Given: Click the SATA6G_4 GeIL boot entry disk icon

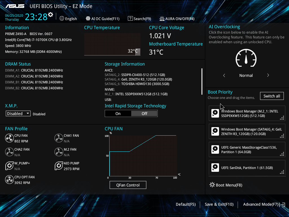Looking at the screenshot, I should pyautogui.click(x=215, y=131).
